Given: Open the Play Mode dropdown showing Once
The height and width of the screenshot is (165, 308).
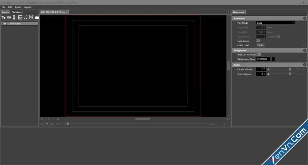Looking at the screenshot, I should (x=276, y=23).
